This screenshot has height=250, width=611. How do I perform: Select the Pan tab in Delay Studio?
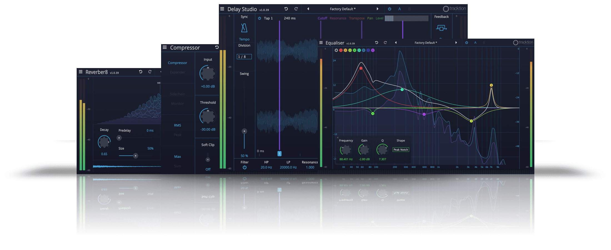click(x=370, y=18)
